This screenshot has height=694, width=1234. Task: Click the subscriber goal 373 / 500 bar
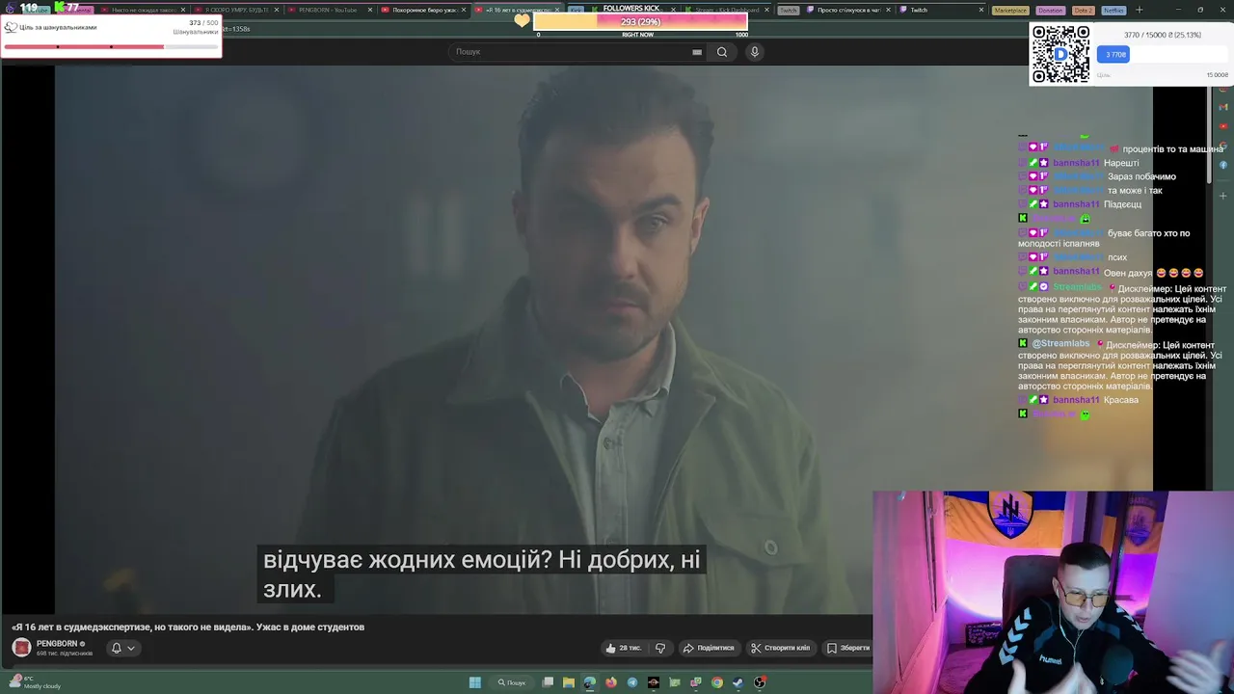tap(111, 46)
